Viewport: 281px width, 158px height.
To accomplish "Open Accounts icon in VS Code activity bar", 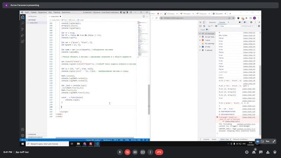I will [x=22, y=129].
